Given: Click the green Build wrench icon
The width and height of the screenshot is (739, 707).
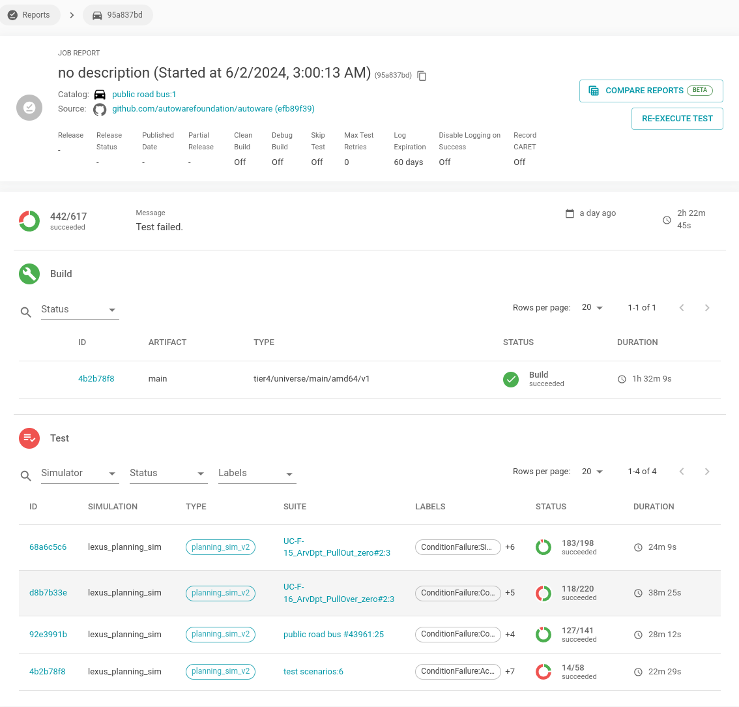Looking at the screenshot, I should pyautogui.click(x=29, y=274).
